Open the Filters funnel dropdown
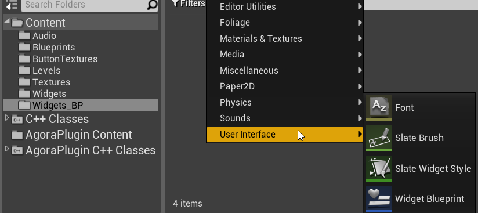 [x=189, y=3]
